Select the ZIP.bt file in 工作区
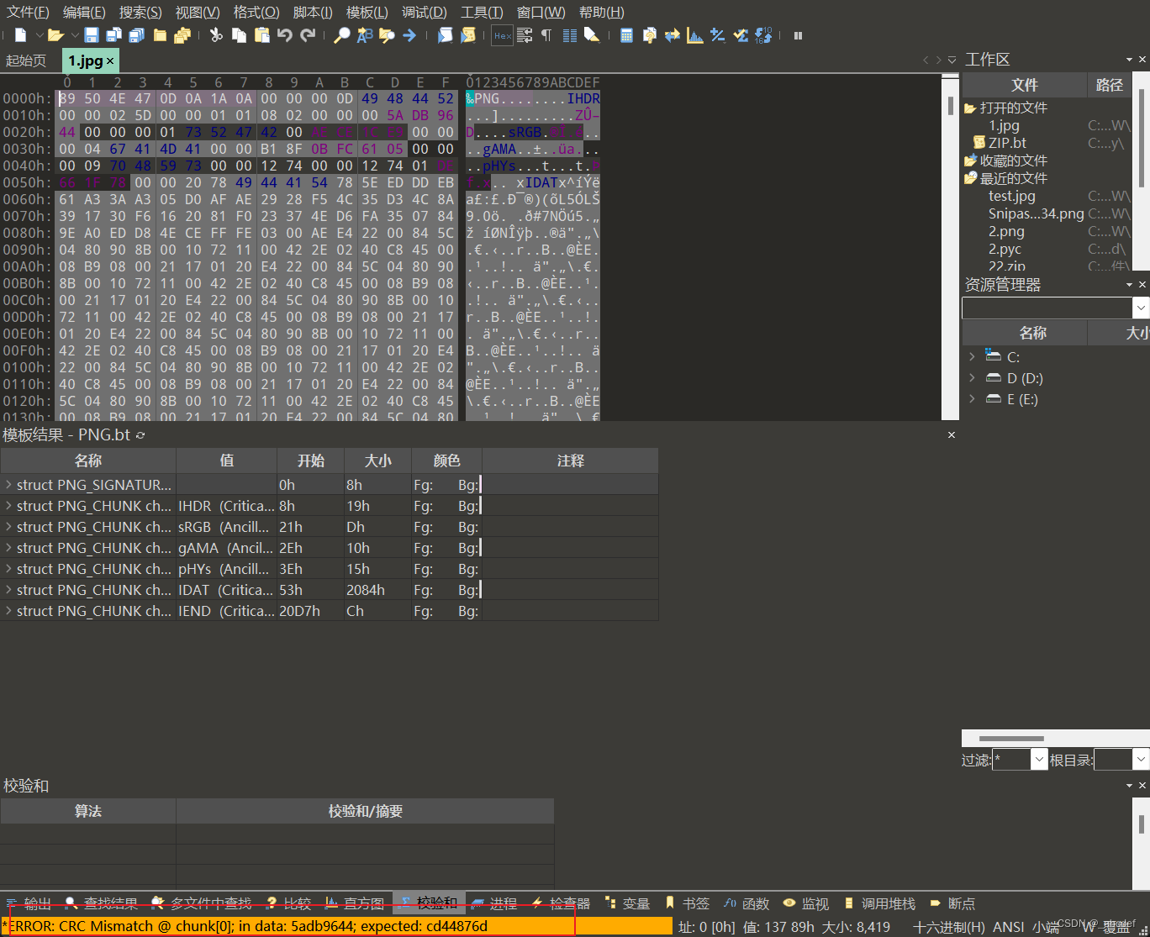 1007,143
